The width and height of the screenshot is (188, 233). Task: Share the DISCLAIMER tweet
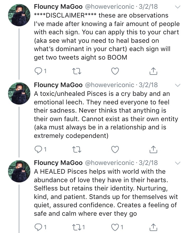click(153, 71)
